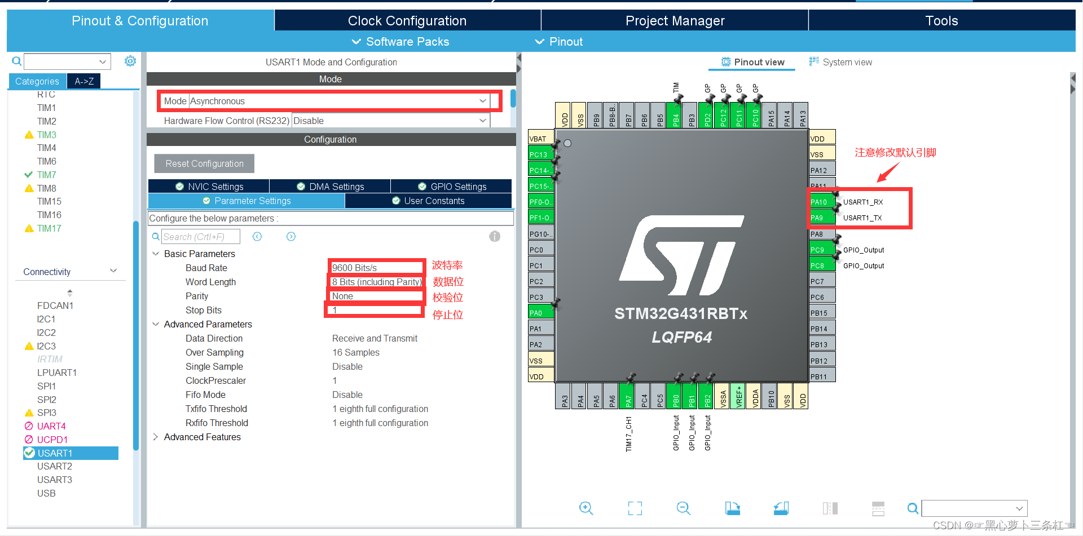Click the category list vertical scrollbar
1083x536 pixels.
click(x=136, y=335)
